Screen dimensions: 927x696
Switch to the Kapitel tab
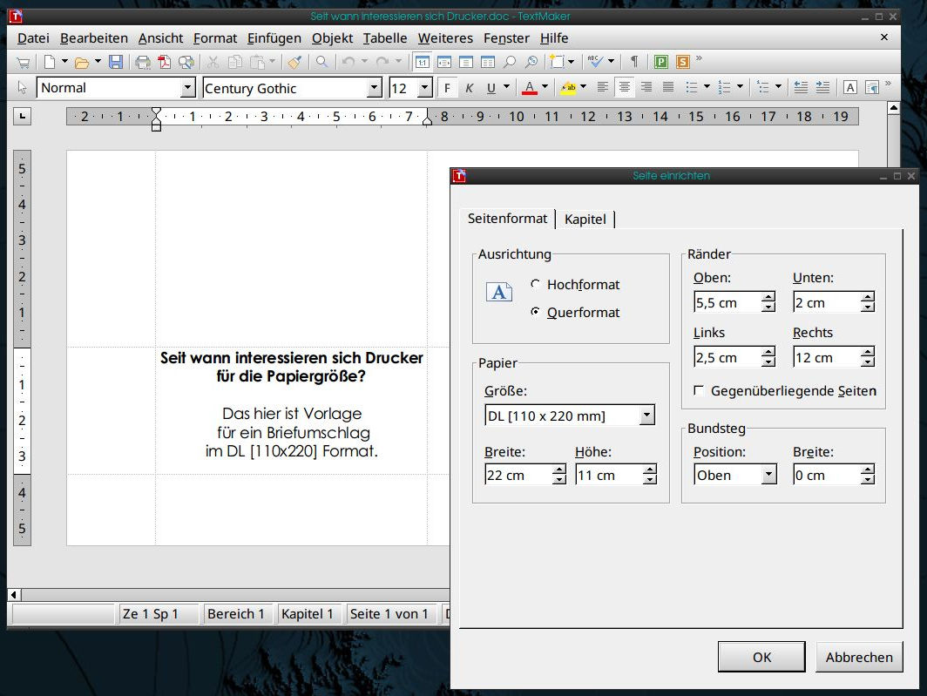585,220
